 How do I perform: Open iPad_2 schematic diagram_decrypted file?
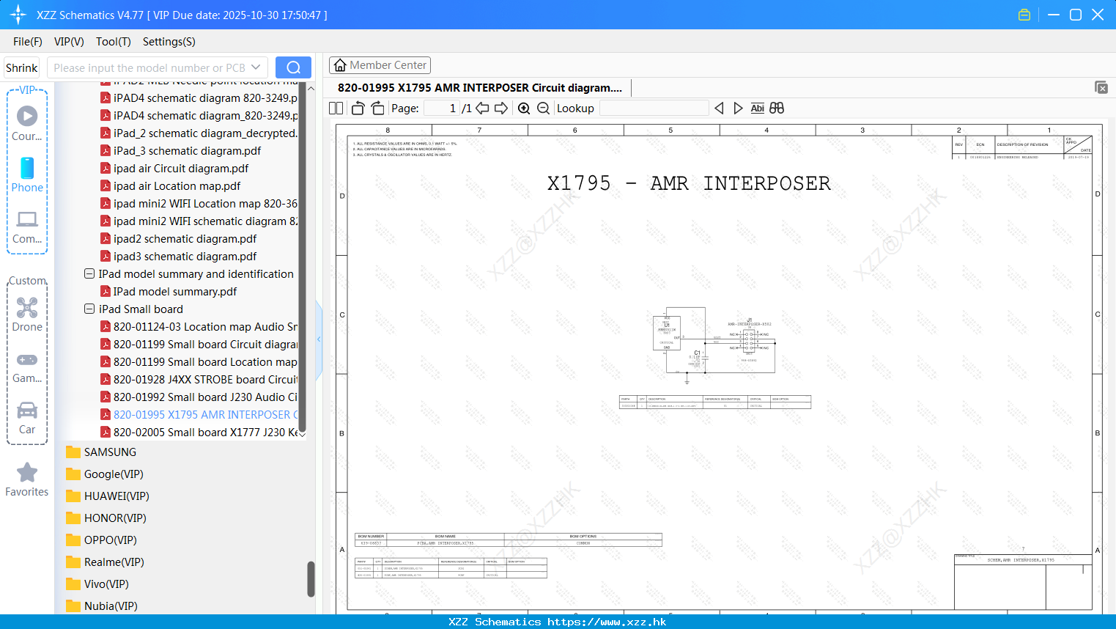[x=199, y=133]
